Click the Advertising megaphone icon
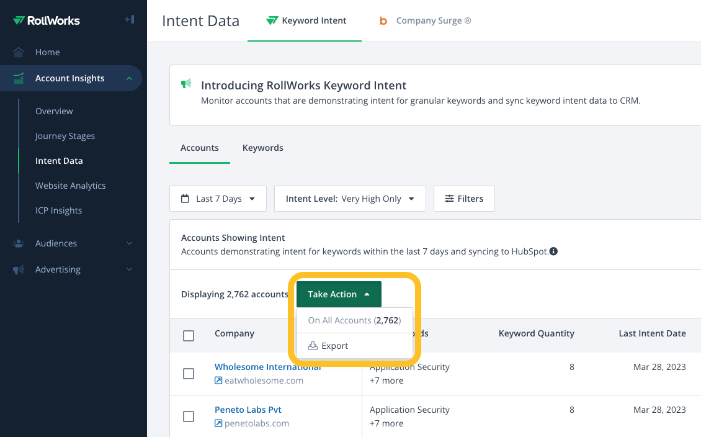The height and width of the screenshot is (437, 701). pyautogui.click(x=19, y=269)
